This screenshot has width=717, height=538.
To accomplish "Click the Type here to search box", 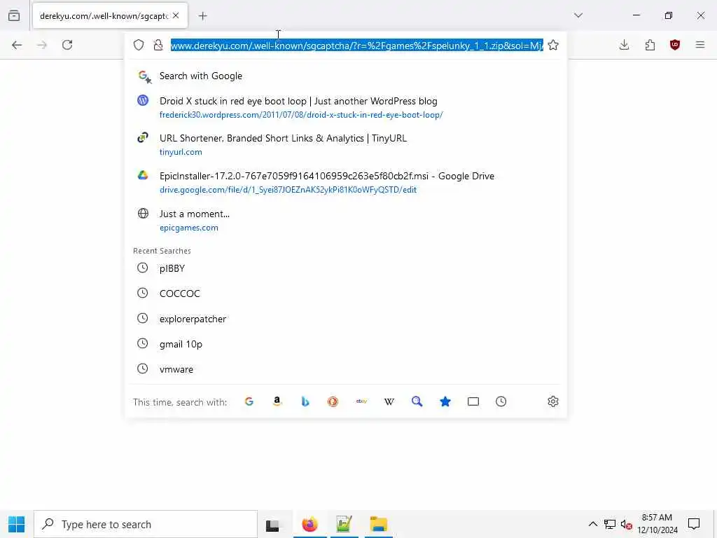I will (x=146, y=524).
